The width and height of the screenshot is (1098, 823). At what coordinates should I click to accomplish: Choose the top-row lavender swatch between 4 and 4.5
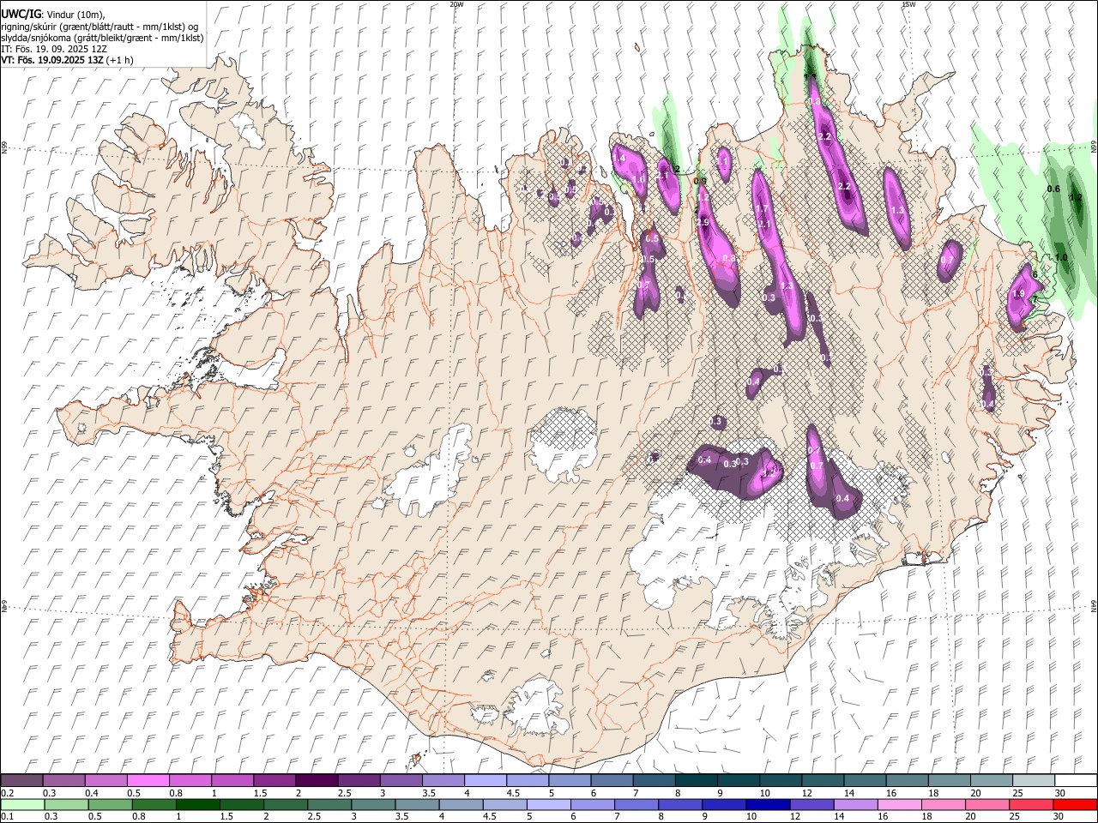point(485,780)
